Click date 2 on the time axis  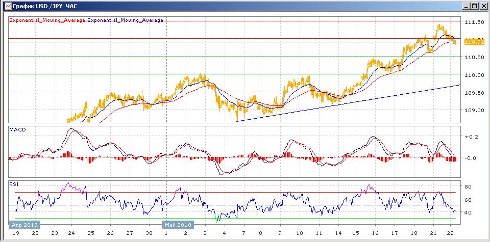point(186,233)
